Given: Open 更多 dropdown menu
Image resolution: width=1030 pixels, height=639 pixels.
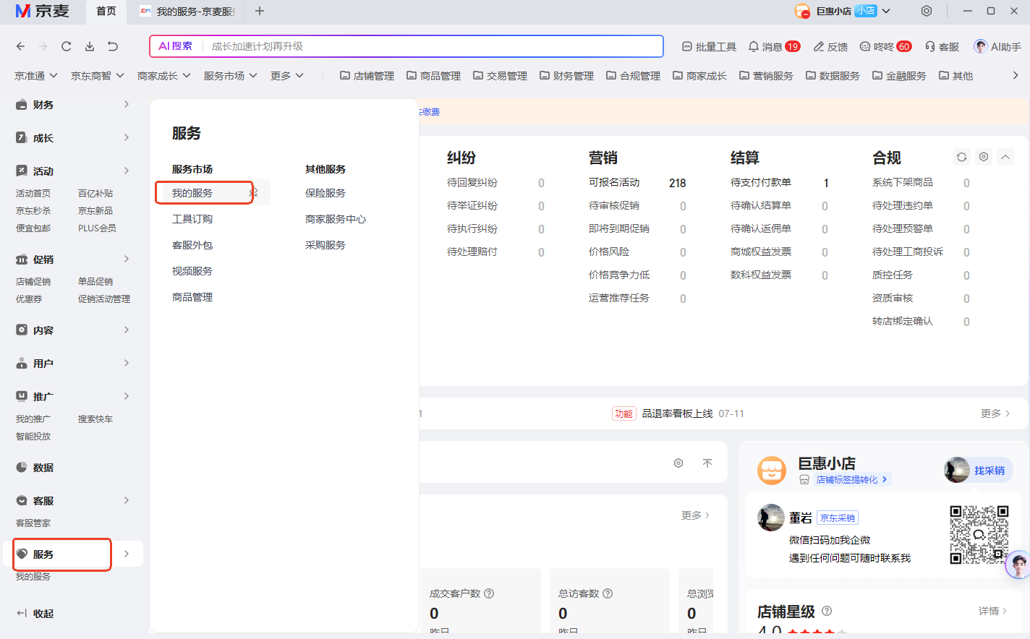Looking at the screenshot, I should coord(287,76).
